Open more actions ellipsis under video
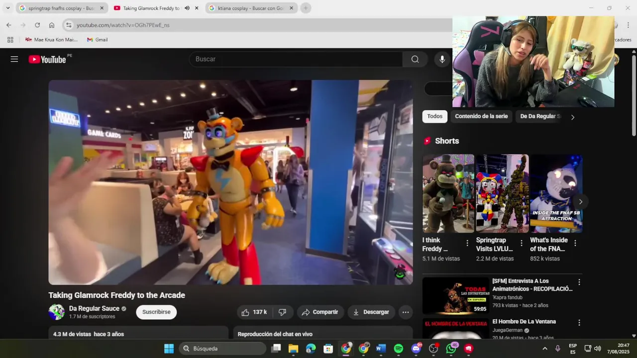 click(x=406, y=312)
